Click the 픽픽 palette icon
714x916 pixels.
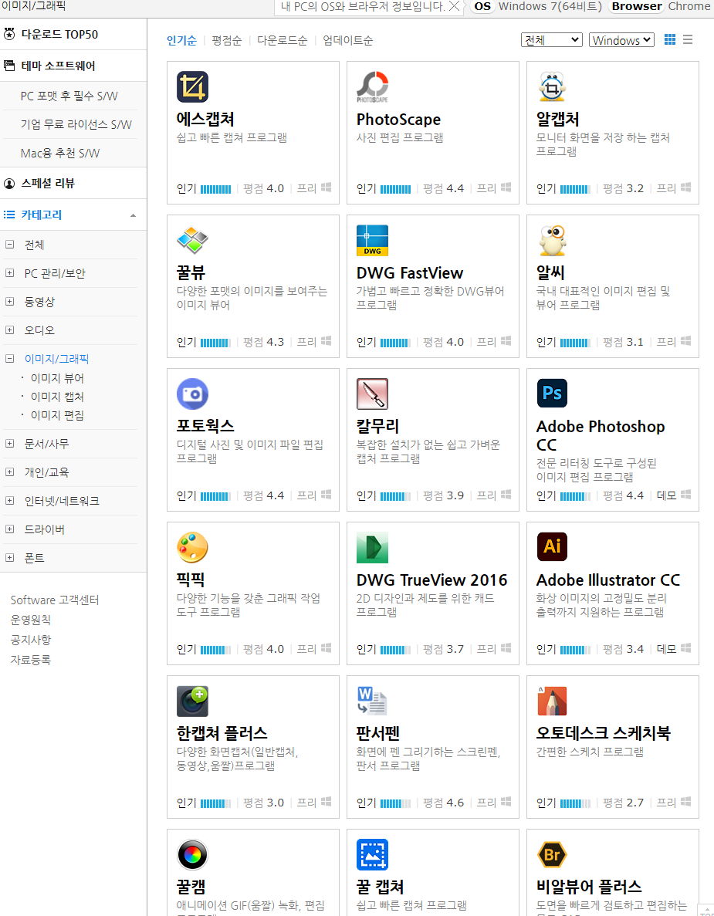pos(192,547)
